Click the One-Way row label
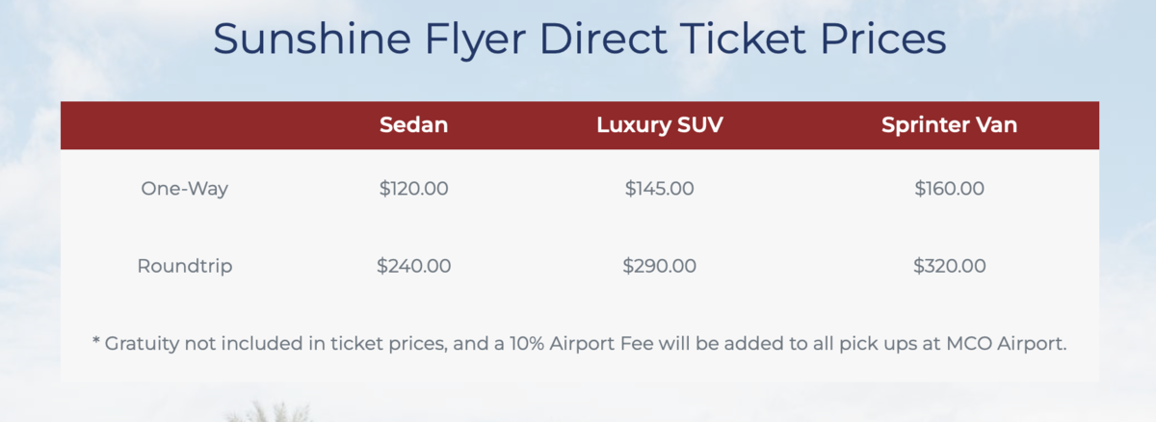The image size is (1156, 422). coord(184,189)
